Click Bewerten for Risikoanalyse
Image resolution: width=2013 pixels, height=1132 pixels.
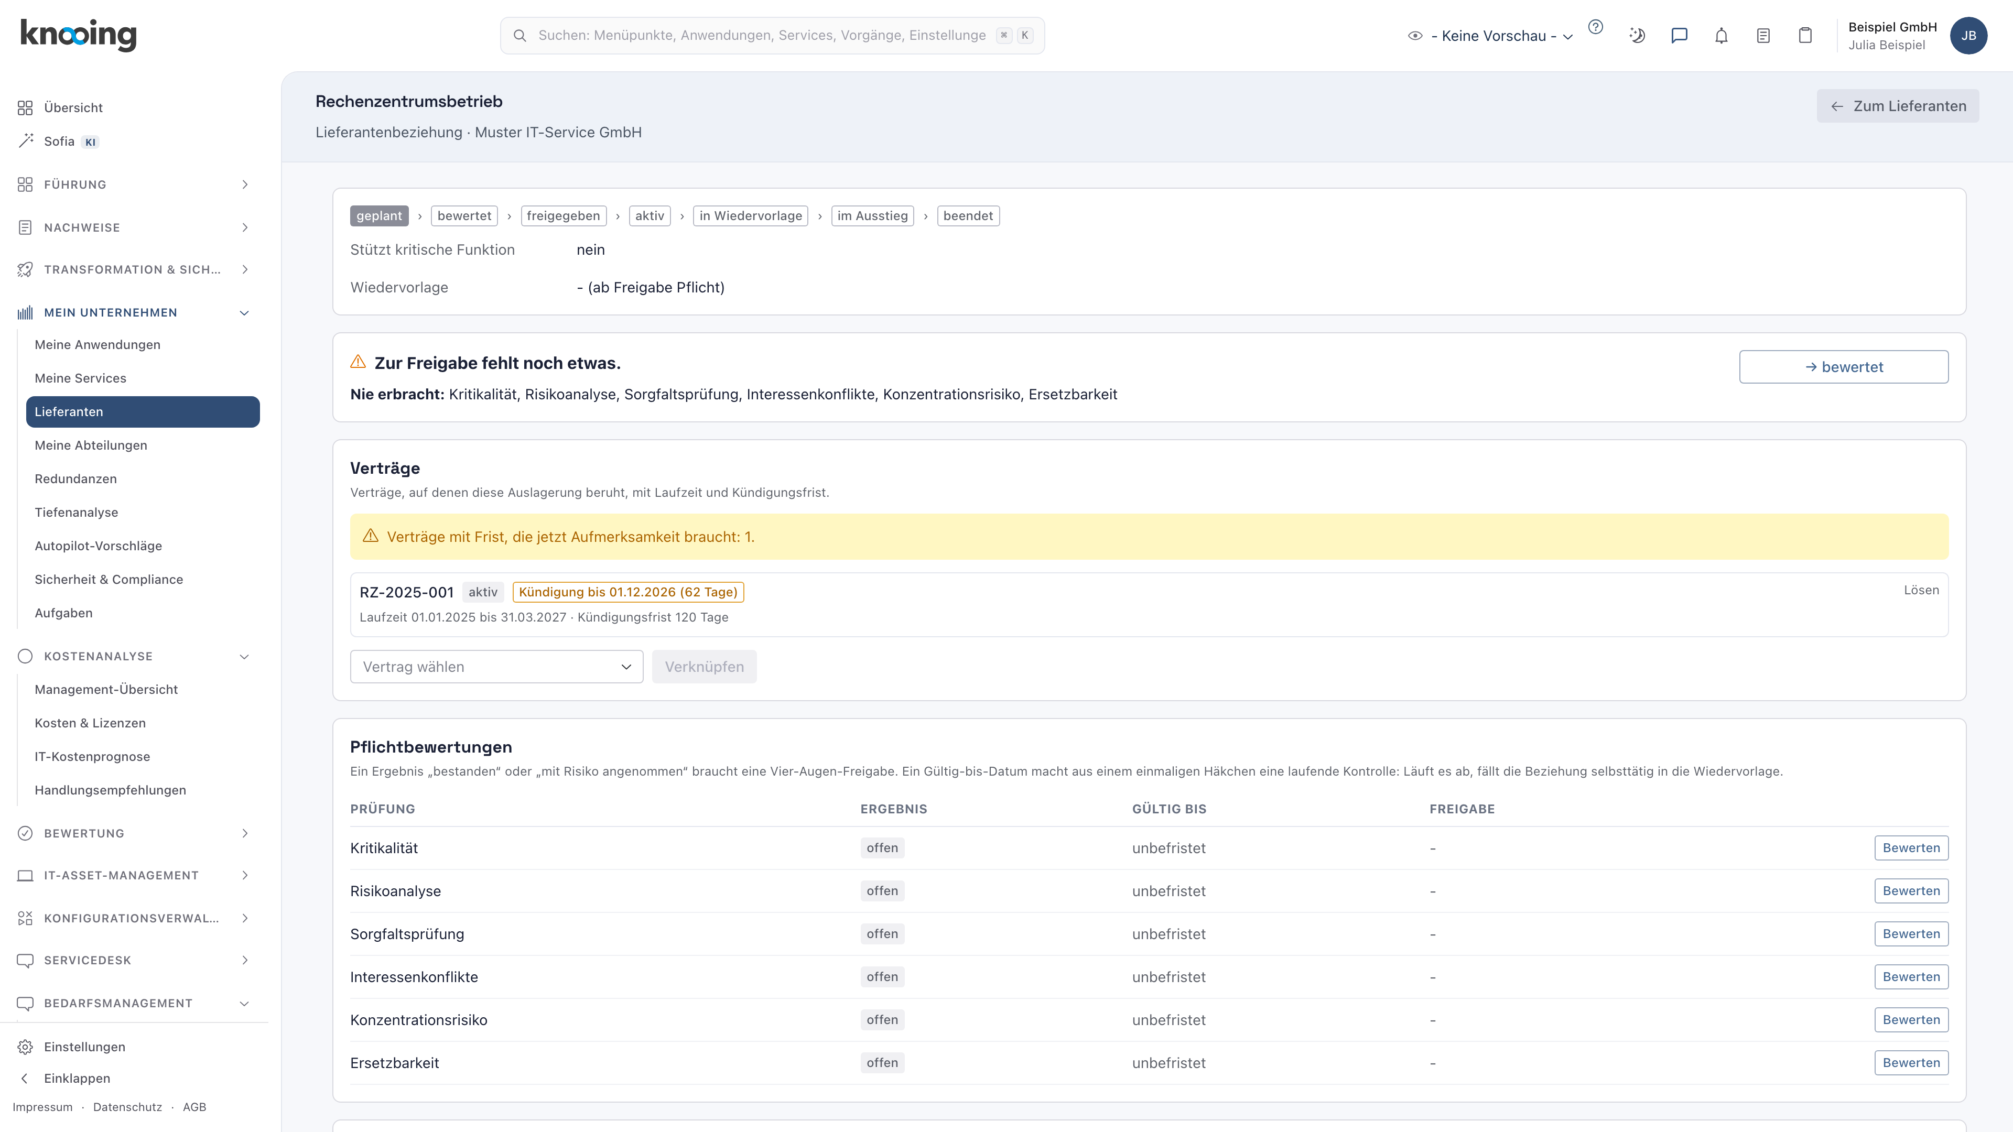[1911, 891]
